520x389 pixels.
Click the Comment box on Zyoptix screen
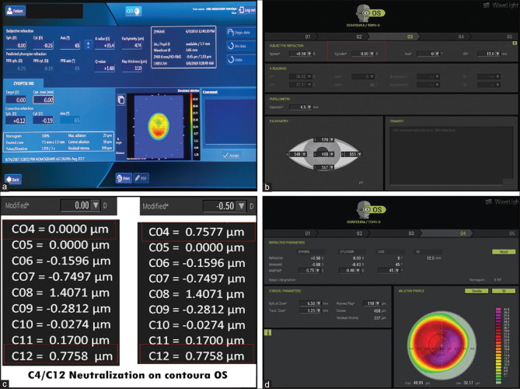[229, 121]
